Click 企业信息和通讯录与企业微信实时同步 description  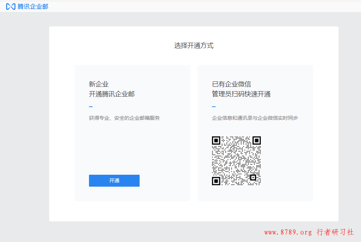[x=255, y=118]
